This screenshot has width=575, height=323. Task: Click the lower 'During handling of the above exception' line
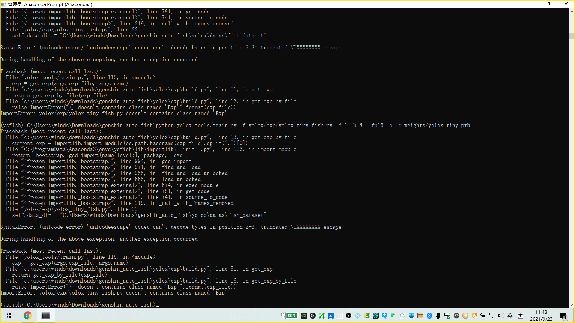pyautogui.click(x=100, y=239)
